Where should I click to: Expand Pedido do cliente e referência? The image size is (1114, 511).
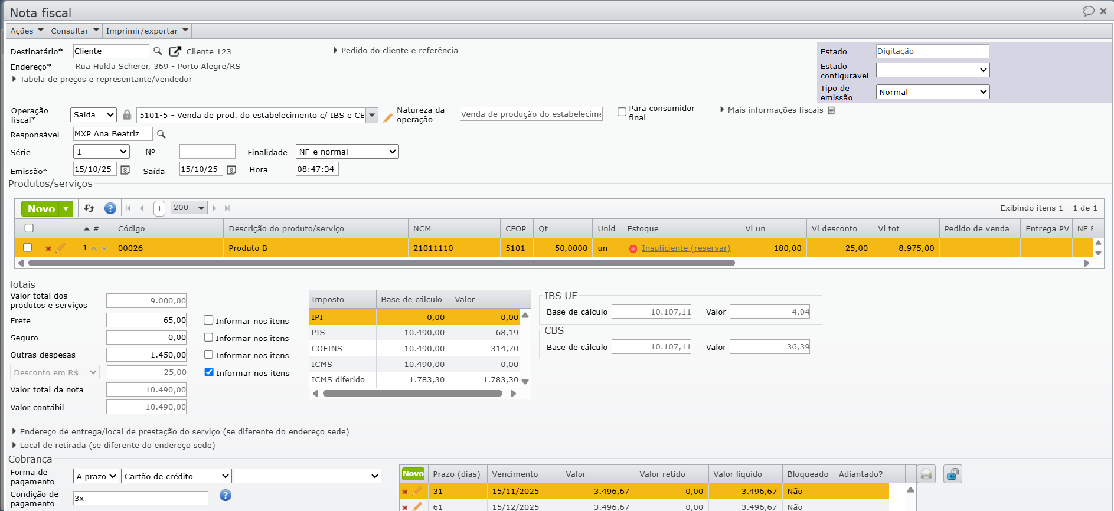pyautogui.click(x=399, y=51)
